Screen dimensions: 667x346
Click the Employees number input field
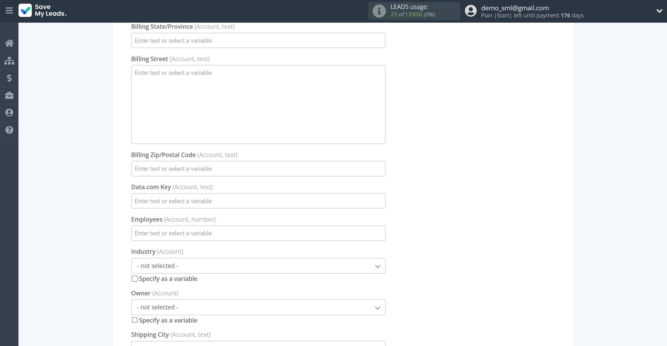(x=258, y=233)
